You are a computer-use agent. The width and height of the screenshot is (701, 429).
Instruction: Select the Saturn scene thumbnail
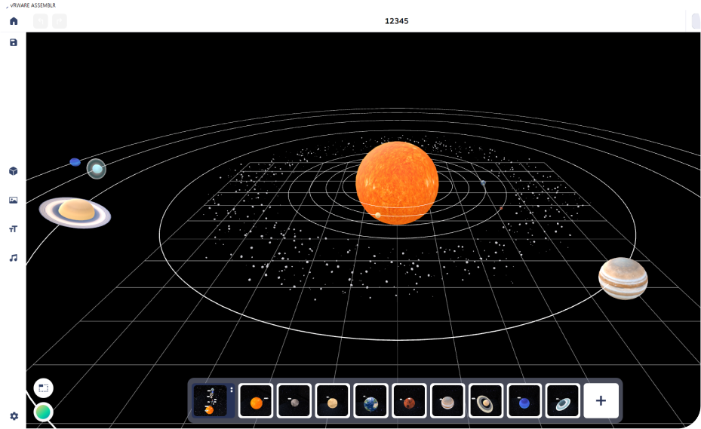[x=485, y=401]
